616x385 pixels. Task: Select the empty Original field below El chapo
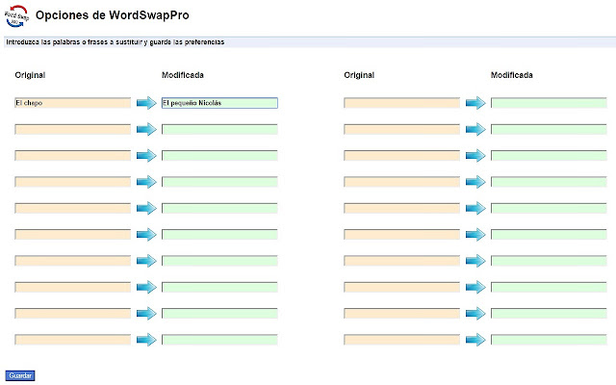(73, 129)
